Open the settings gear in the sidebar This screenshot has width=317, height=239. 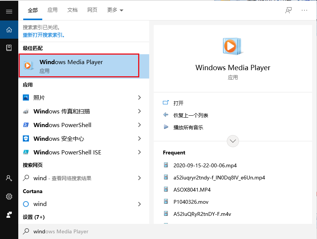(x=9, y=197)
